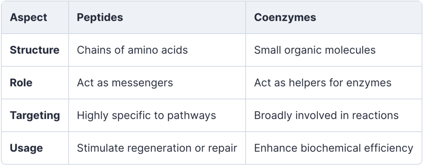Viewport: 423px width, 166px height.
Task: Click the word 'amino' in Structure row
Action: [142, 50]
